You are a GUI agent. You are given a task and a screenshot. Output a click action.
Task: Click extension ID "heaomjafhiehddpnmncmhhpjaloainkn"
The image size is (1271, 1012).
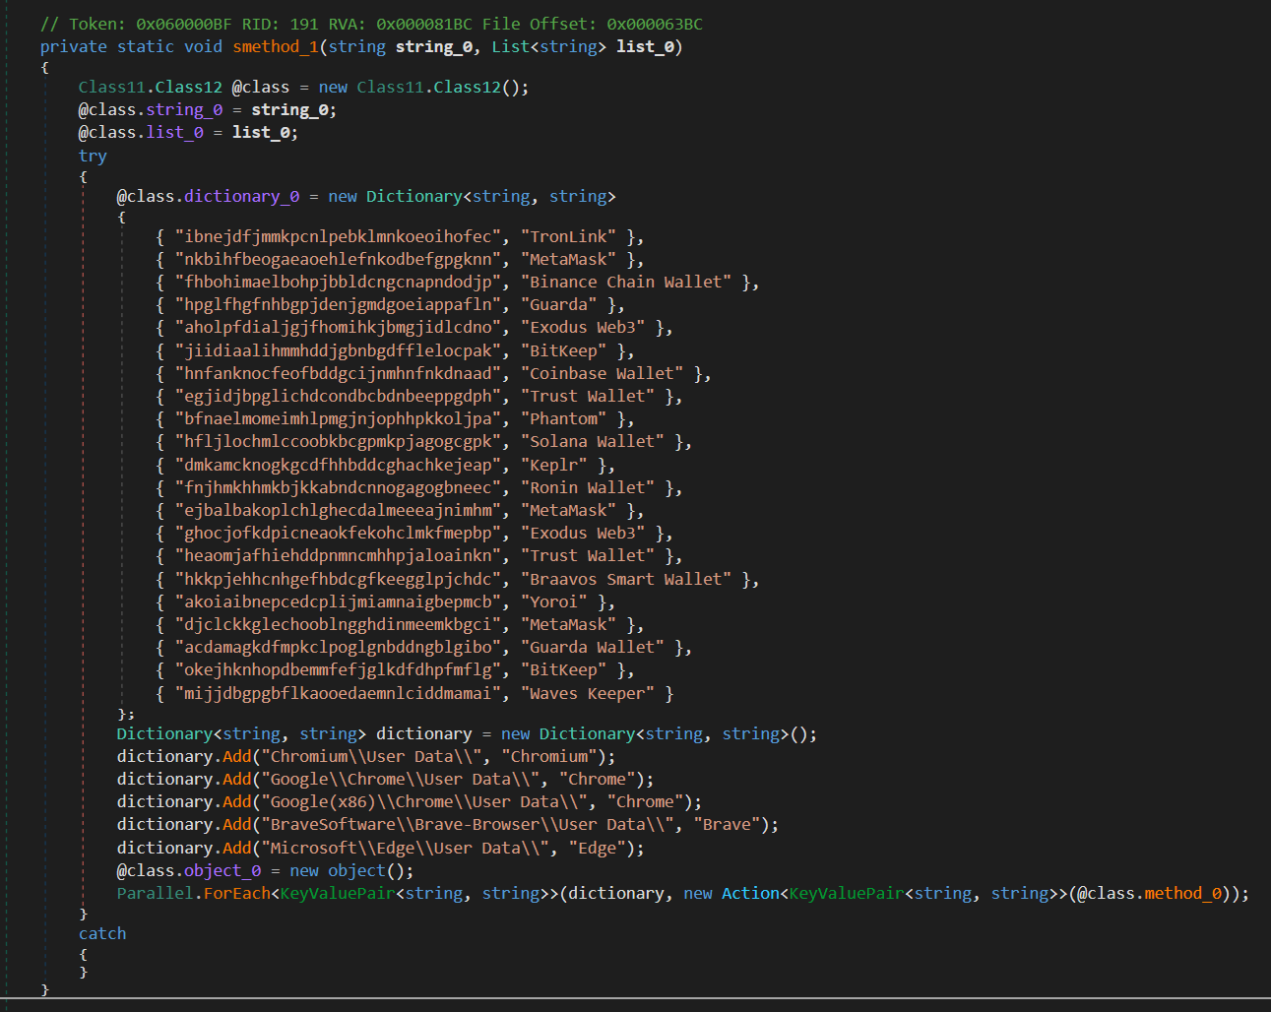point(338,555)
